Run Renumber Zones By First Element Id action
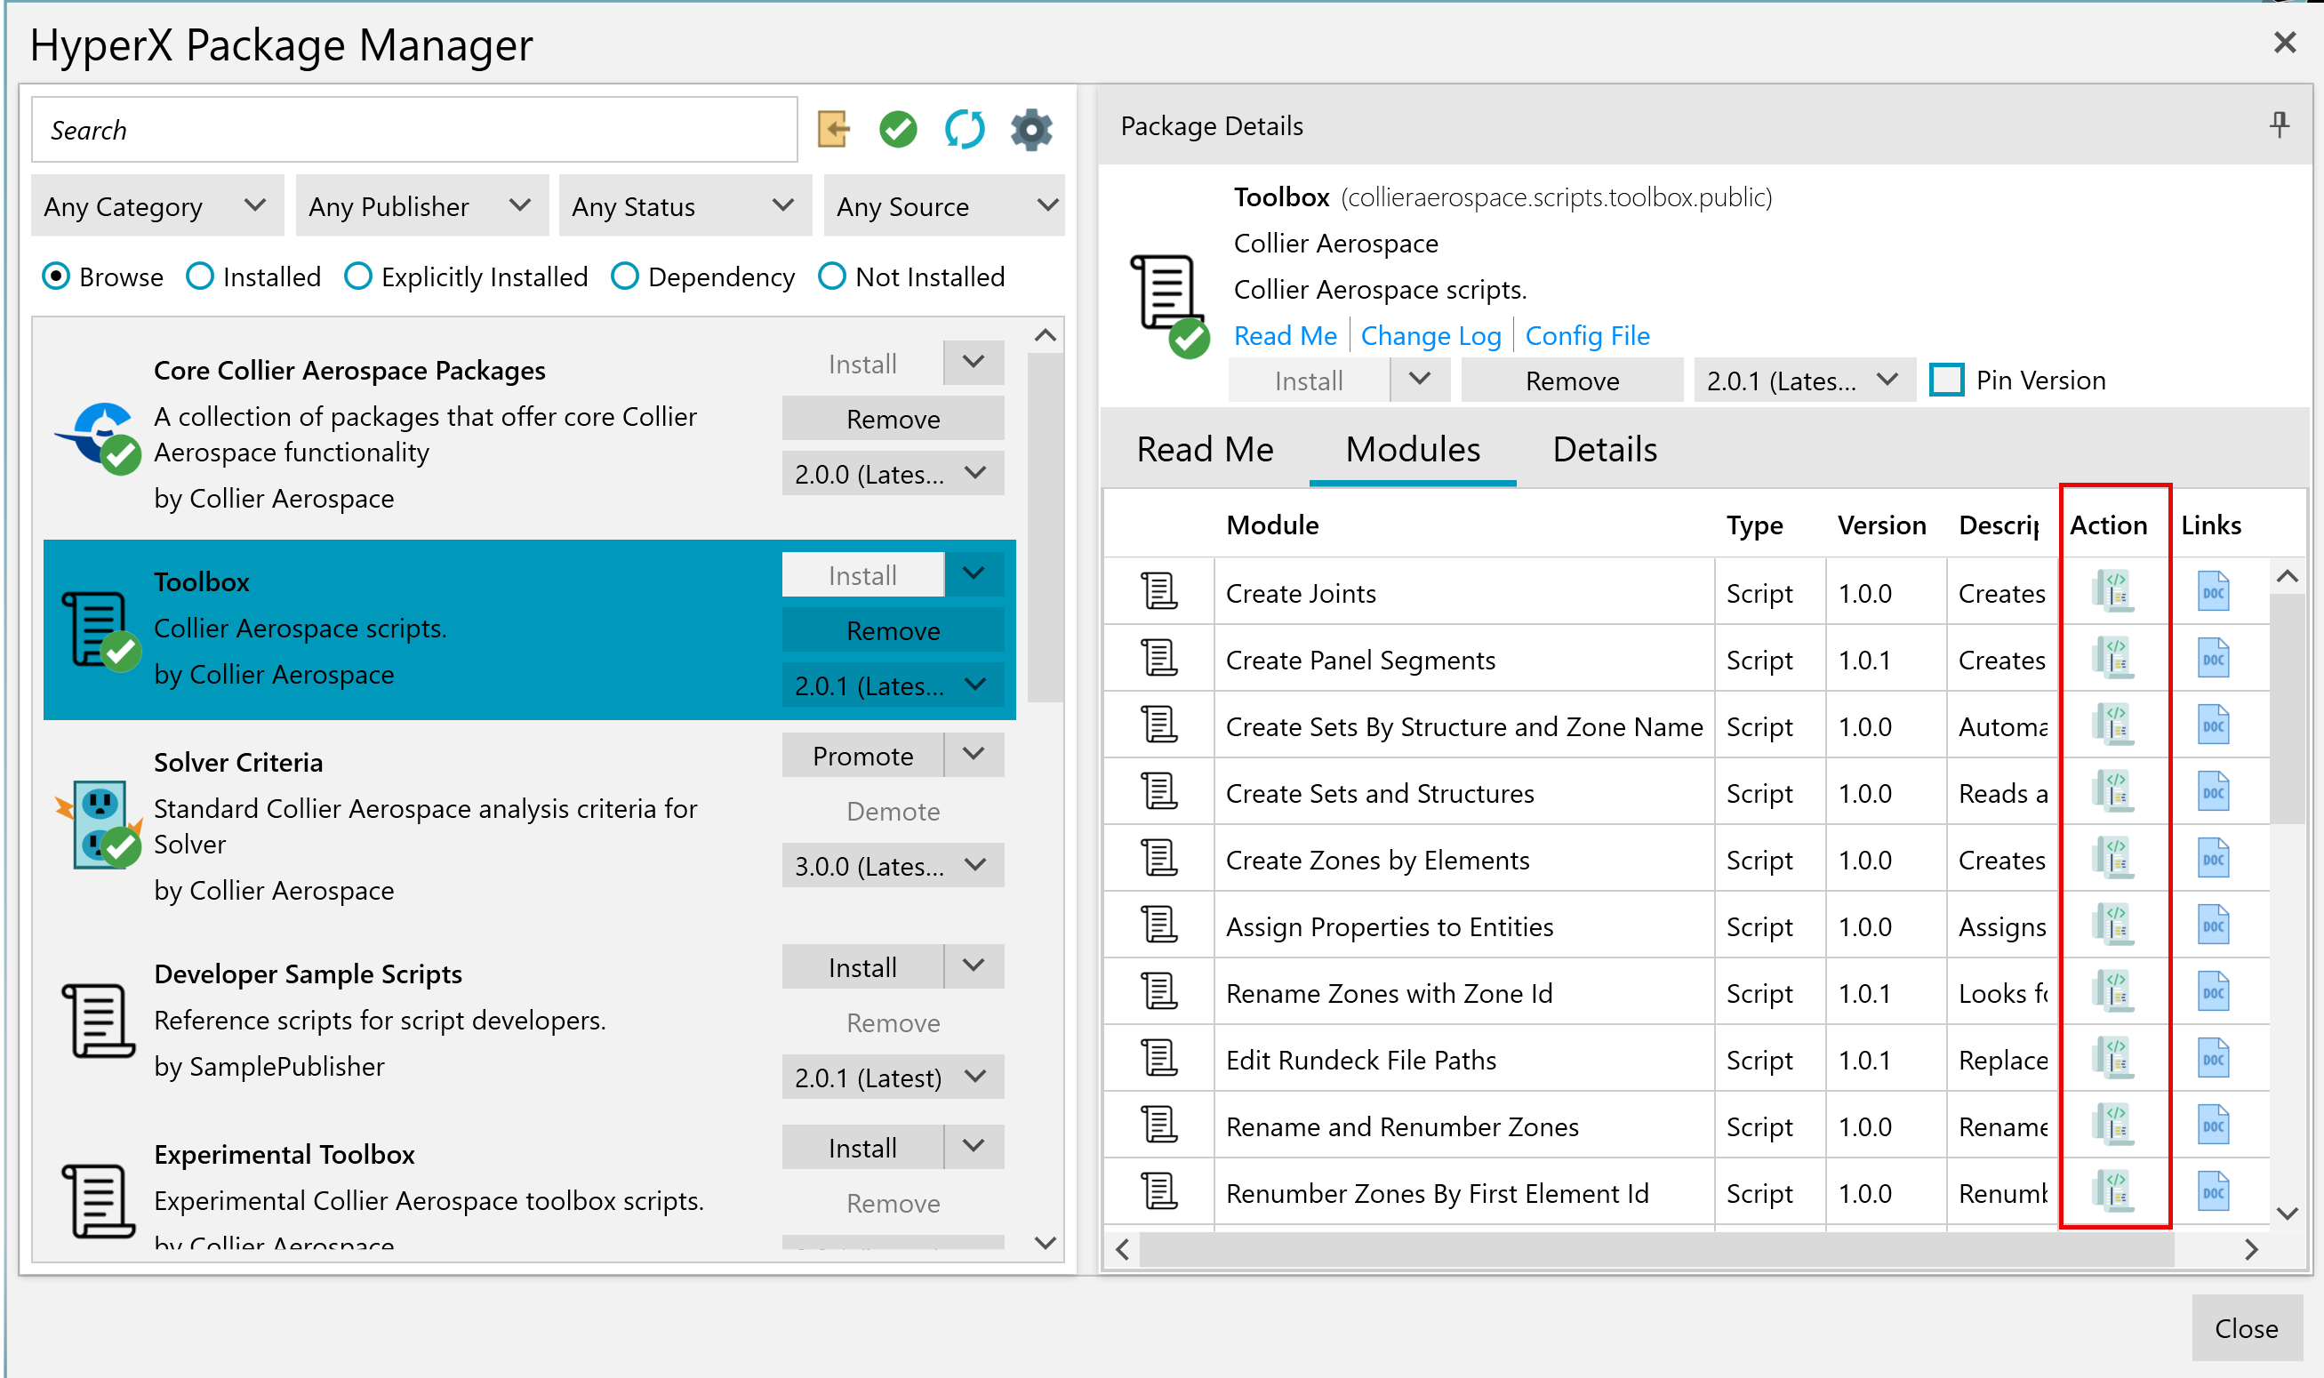This screenshot has height=1378, width=2324. pos(2114,1192)
